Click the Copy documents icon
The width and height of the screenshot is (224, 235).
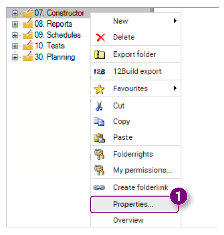pos(99,122)
